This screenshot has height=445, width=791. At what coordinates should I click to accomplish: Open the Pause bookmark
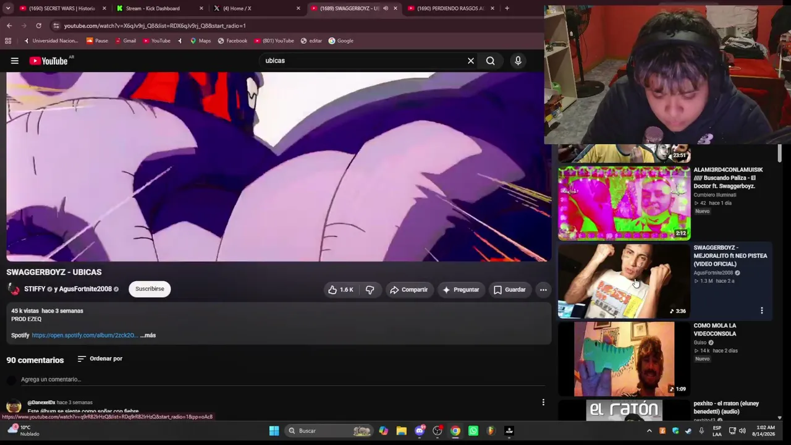pos(97,41)
